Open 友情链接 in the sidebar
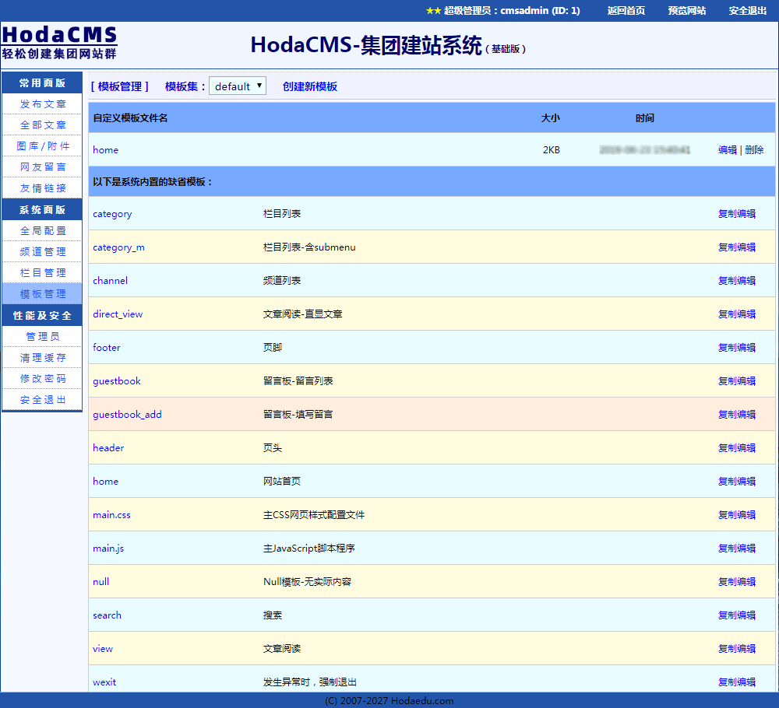This screenshot has width=779, height=708. pyautogui.click(x=42, y=188)
